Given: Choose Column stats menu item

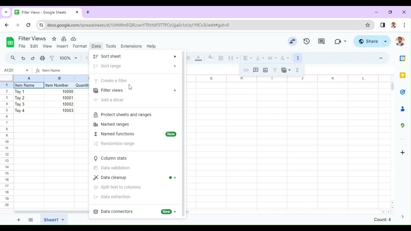Looking at the screenshot, I should (135, 158).
